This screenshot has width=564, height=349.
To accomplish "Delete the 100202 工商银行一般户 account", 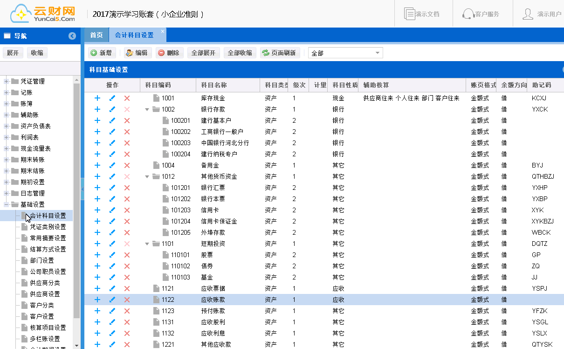I will point(127,132).
